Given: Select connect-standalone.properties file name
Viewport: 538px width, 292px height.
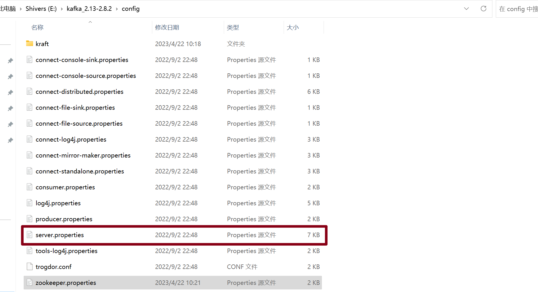Looking at the screenshot, I should pyautogui.click(x=80, y=171).
